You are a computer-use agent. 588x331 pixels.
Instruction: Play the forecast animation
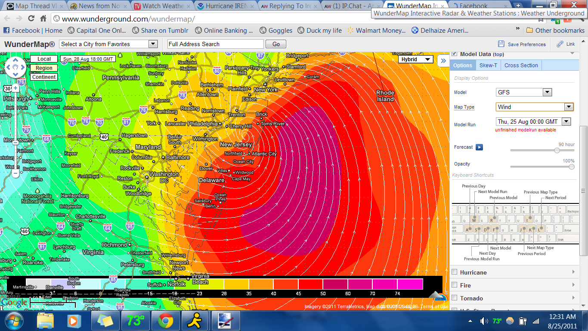click(x=479, y=147)
